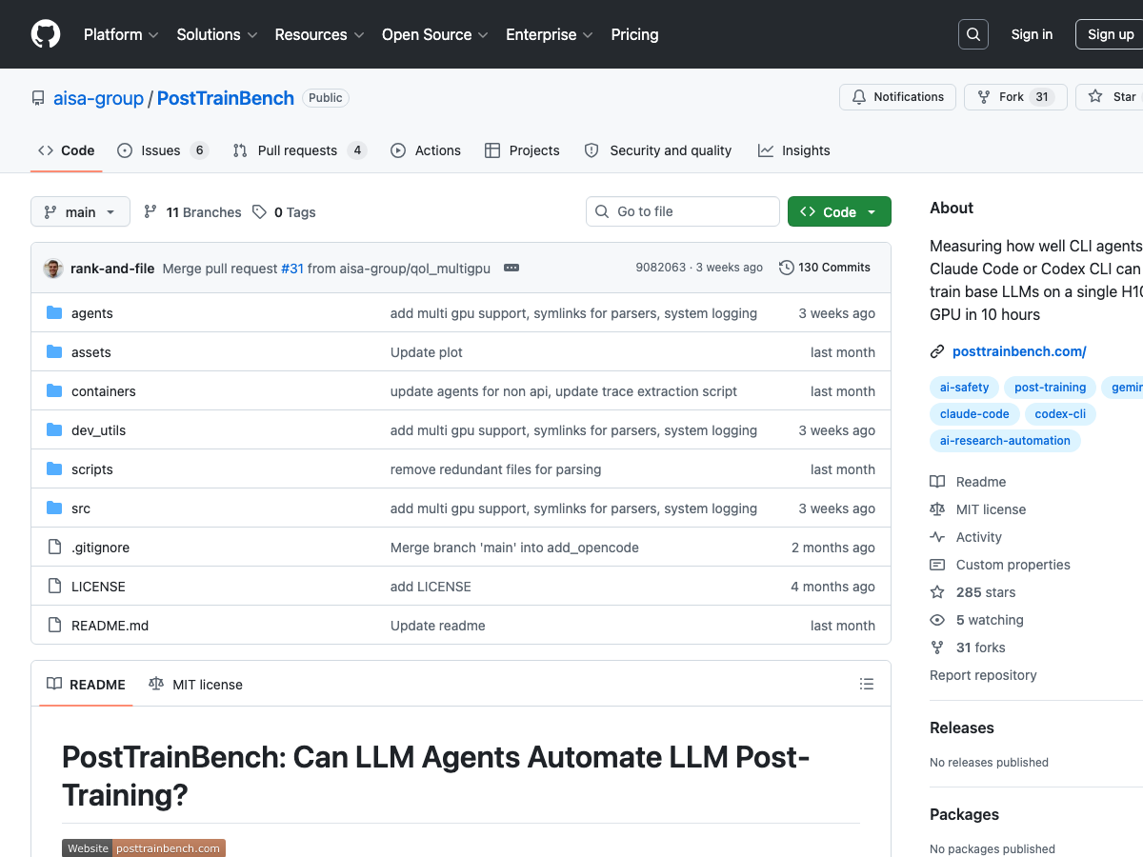Open the ai-safety topic link
Viewport: 1143px width, 857px height.
[x=964, y=387]
